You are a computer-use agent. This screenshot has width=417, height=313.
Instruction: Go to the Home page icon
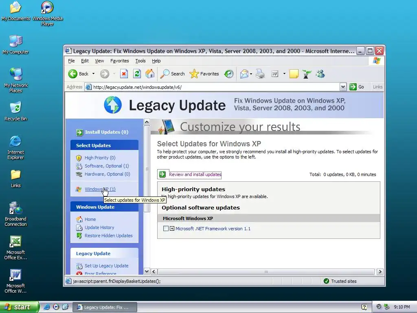[150, 74]
